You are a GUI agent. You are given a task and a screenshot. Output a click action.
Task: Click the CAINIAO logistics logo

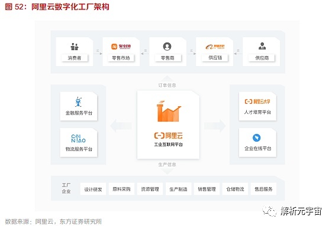[x=78, y=139]
